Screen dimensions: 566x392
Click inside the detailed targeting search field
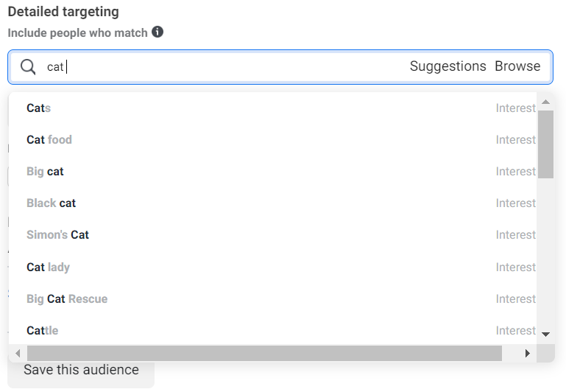pos(221,67)
